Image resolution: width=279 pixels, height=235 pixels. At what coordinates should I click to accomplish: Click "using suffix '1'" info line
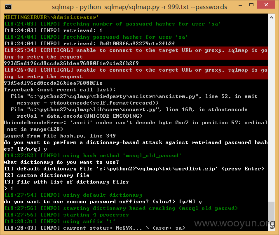tap(60, 221)
